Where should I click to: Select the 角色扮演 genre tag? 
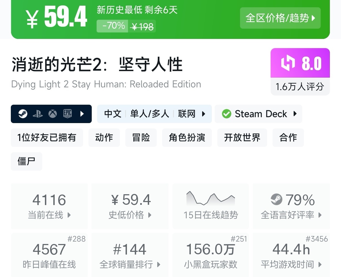187,138
